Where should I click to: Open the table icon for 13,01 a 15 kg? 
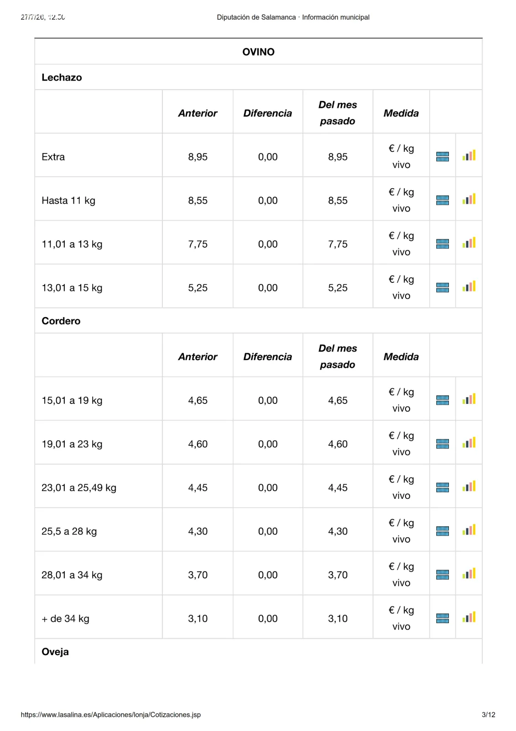click(x=442, y=287)
